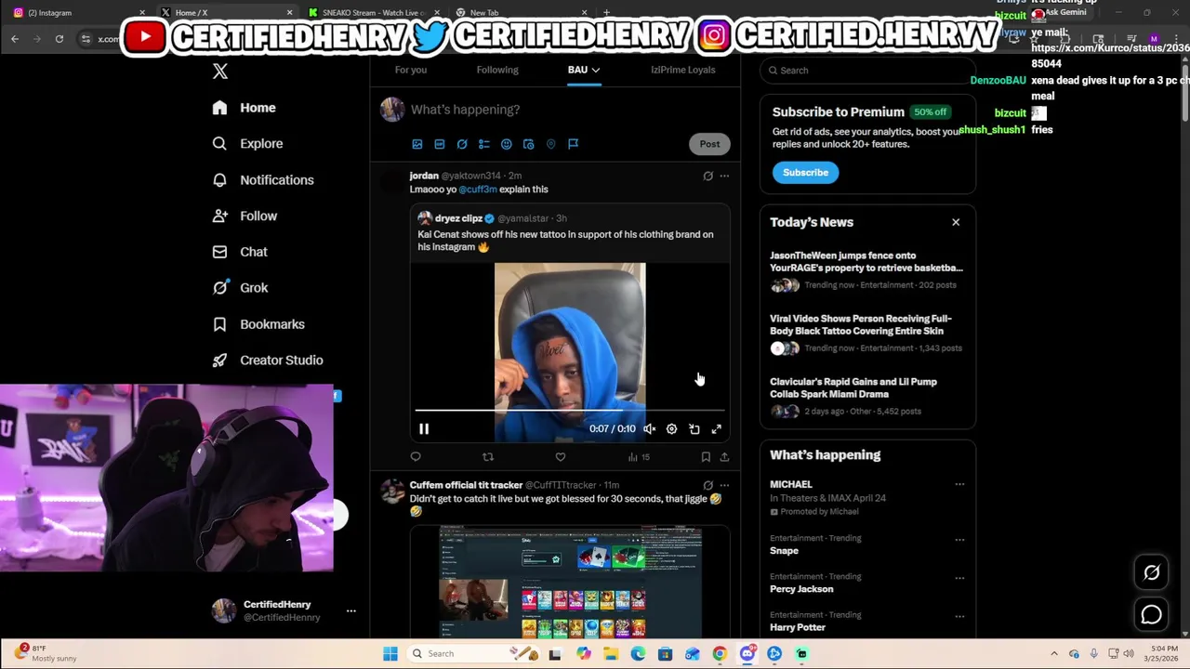The height and width of the screenshot is (669, 1190).
Task: Open the Cuffem tracker post screenshot image
Action: [570, 582]
